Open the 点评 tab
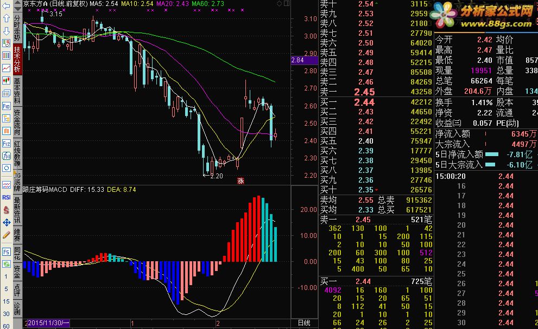538x329 pixels. [x=17, y=290]
